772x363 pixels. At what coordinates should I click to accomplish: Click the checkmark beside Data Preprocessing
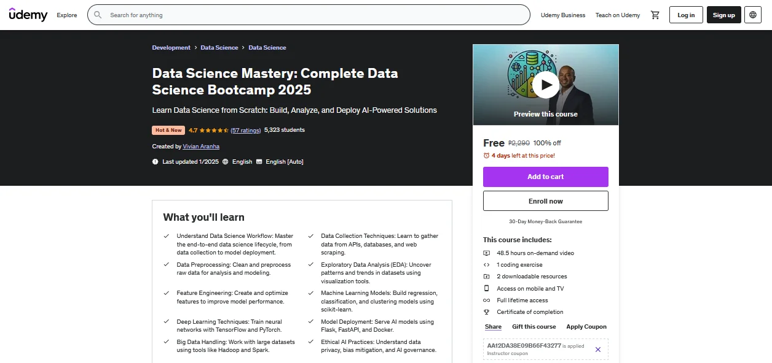pos(166,265)
